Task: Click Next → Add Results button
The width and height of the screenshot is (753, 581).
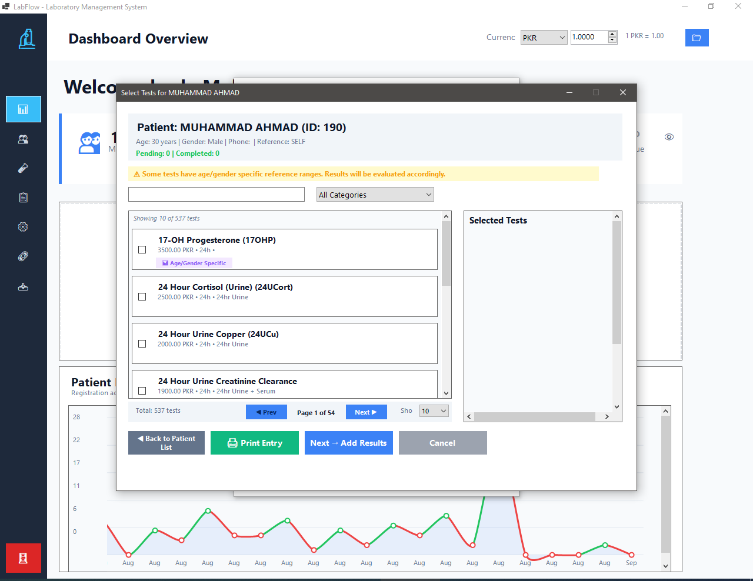Action: click(349, 443)
